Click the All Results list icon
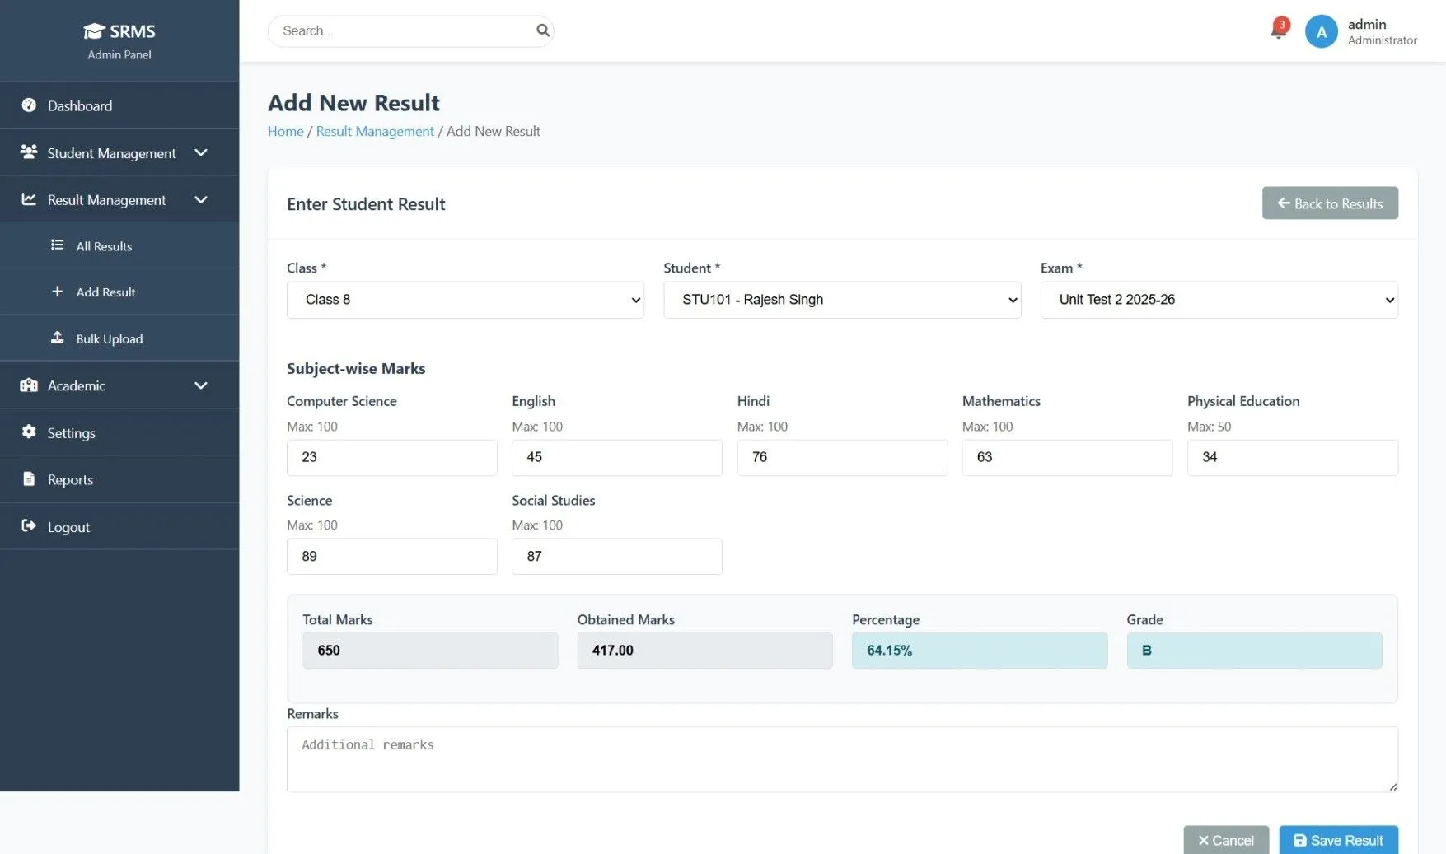The image size is (1446, 854). pyautogui.click(x=56, y=245)
